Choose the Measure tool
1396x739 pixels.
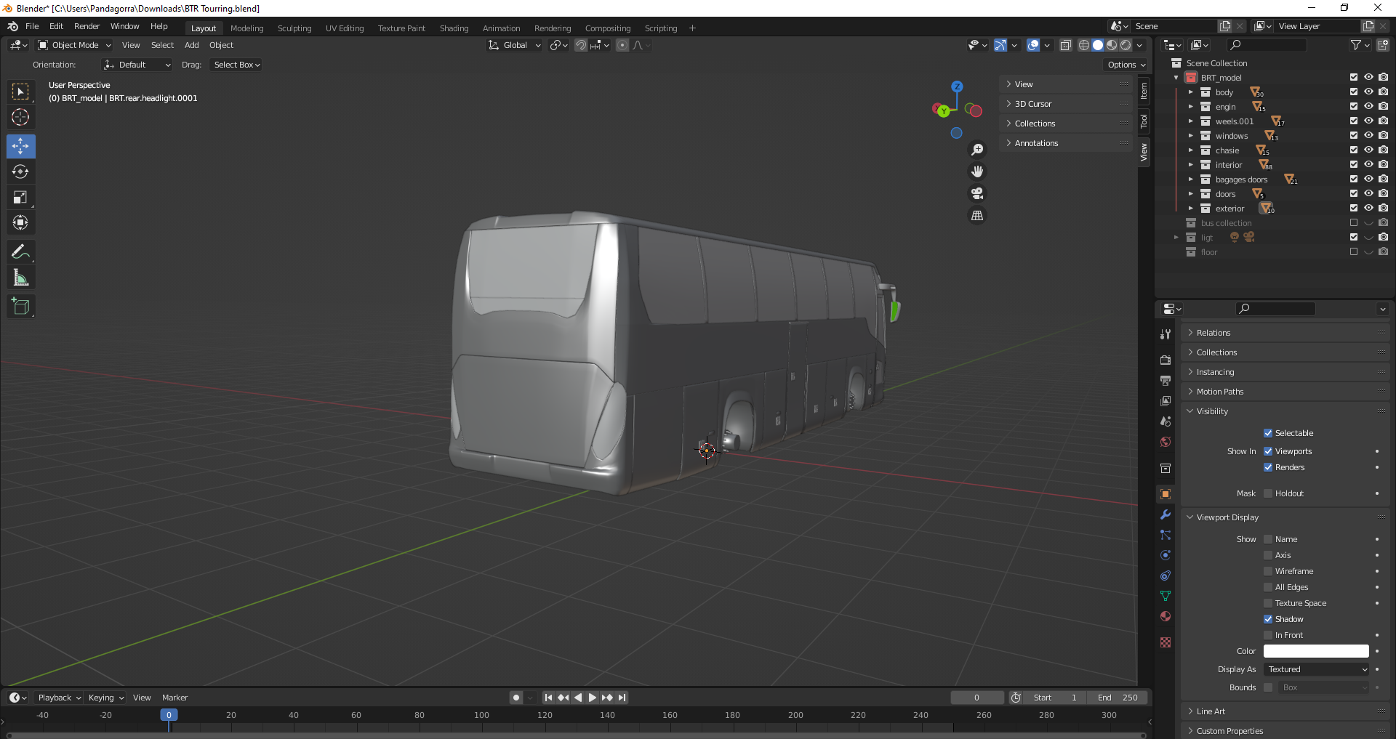point(20,278)
